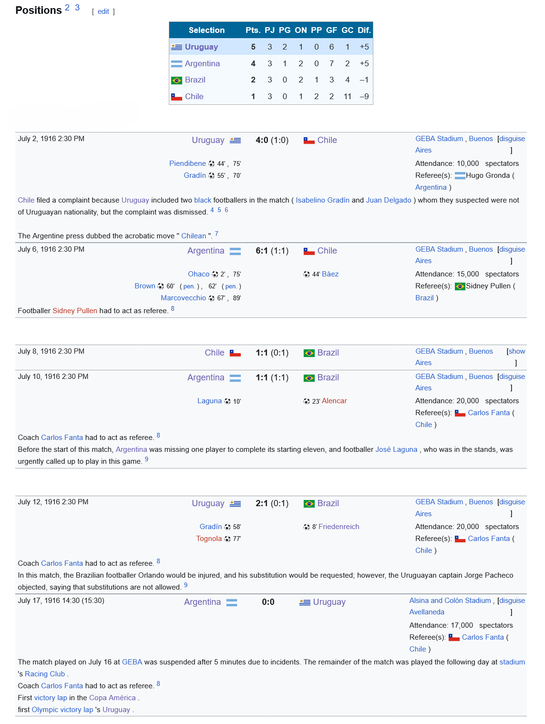Click Chile flag in July 2 match header
Screen dimensions: 545x724
[309, 141]
